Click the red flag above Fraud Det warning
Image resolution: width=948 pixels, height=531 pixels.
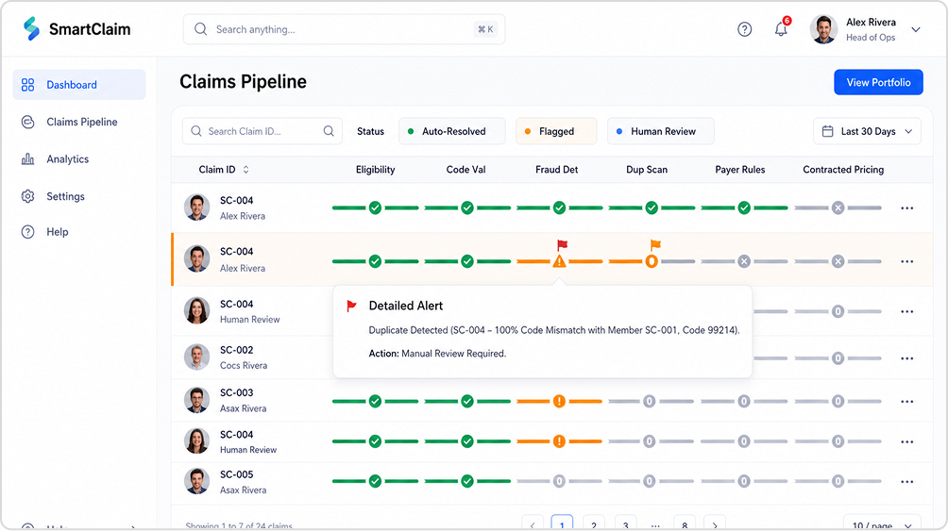(x=562, y=244)
